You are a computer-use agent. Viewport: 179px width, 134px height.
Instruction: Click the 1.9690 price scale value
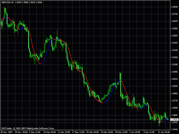point(174,108)
